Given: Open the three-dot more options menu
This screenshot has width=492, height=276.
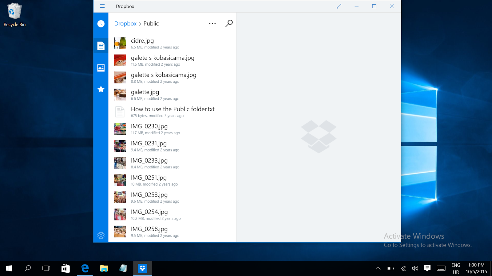Looking at the screenshot, I should tap(212, 23).
